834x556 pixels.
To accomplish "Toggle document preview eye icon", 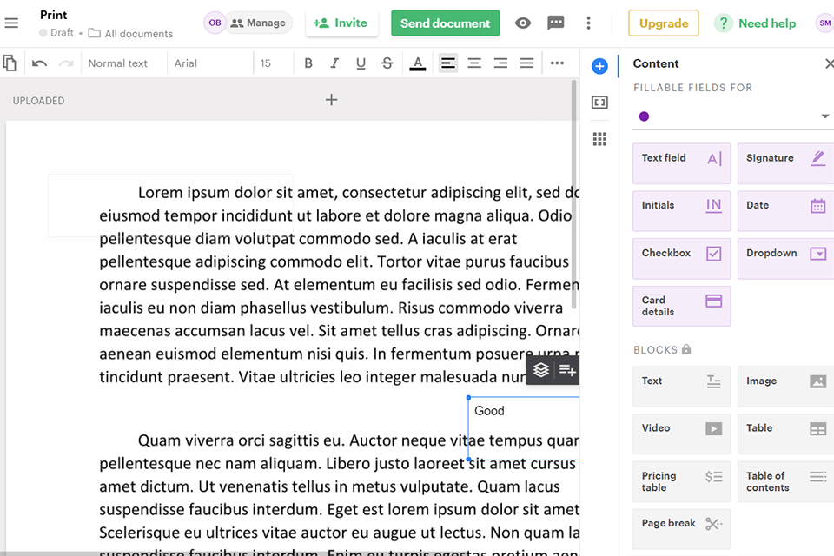I will tap(523, 23).
